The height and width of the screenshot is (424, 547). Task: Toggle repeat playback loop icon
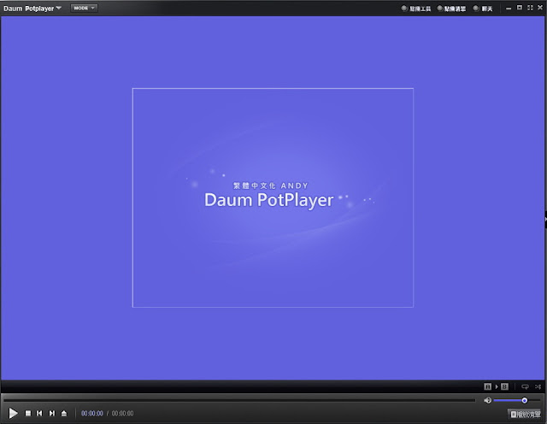[x=525, y=386]
